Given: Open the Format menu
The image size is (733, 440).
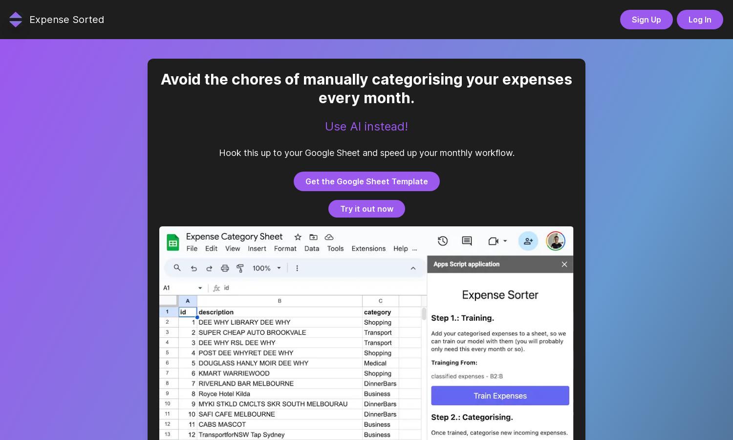Looking at the screenshot, I should [x=285, y=248].
